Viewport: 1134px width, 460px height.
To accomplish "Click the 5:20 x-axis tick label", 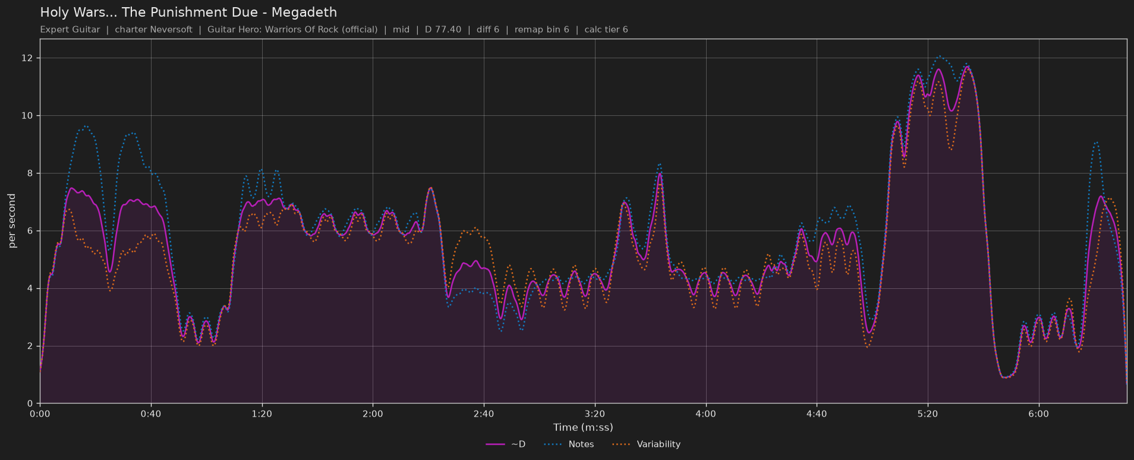I will tap(928, 414).
